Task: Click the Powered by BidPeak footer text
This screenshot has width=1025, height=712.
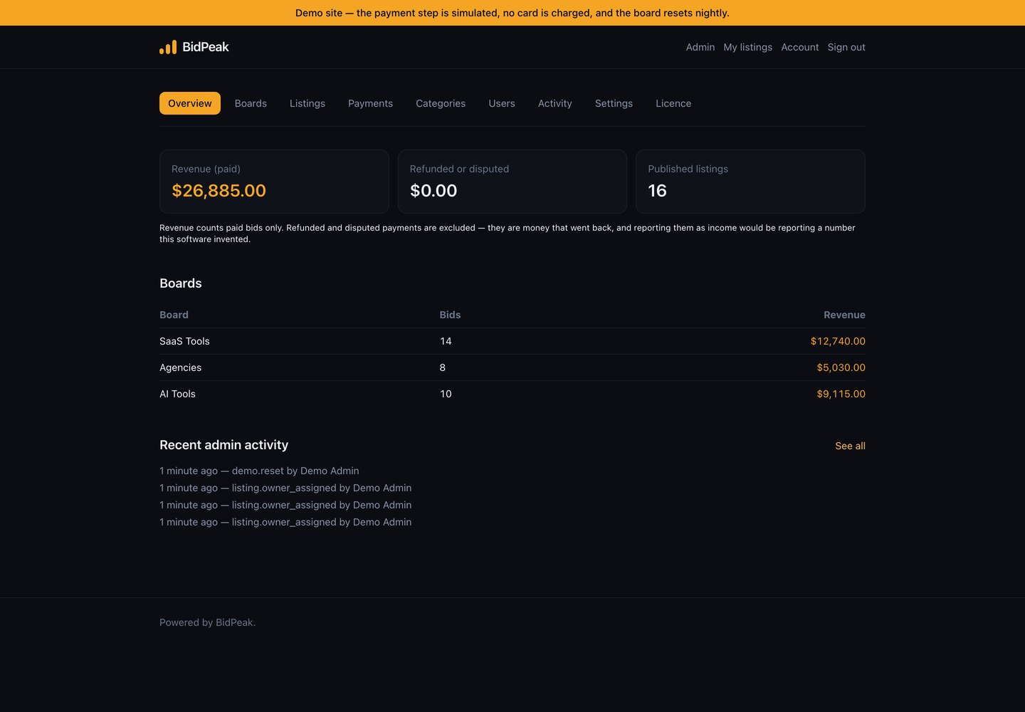Action: 207,622
